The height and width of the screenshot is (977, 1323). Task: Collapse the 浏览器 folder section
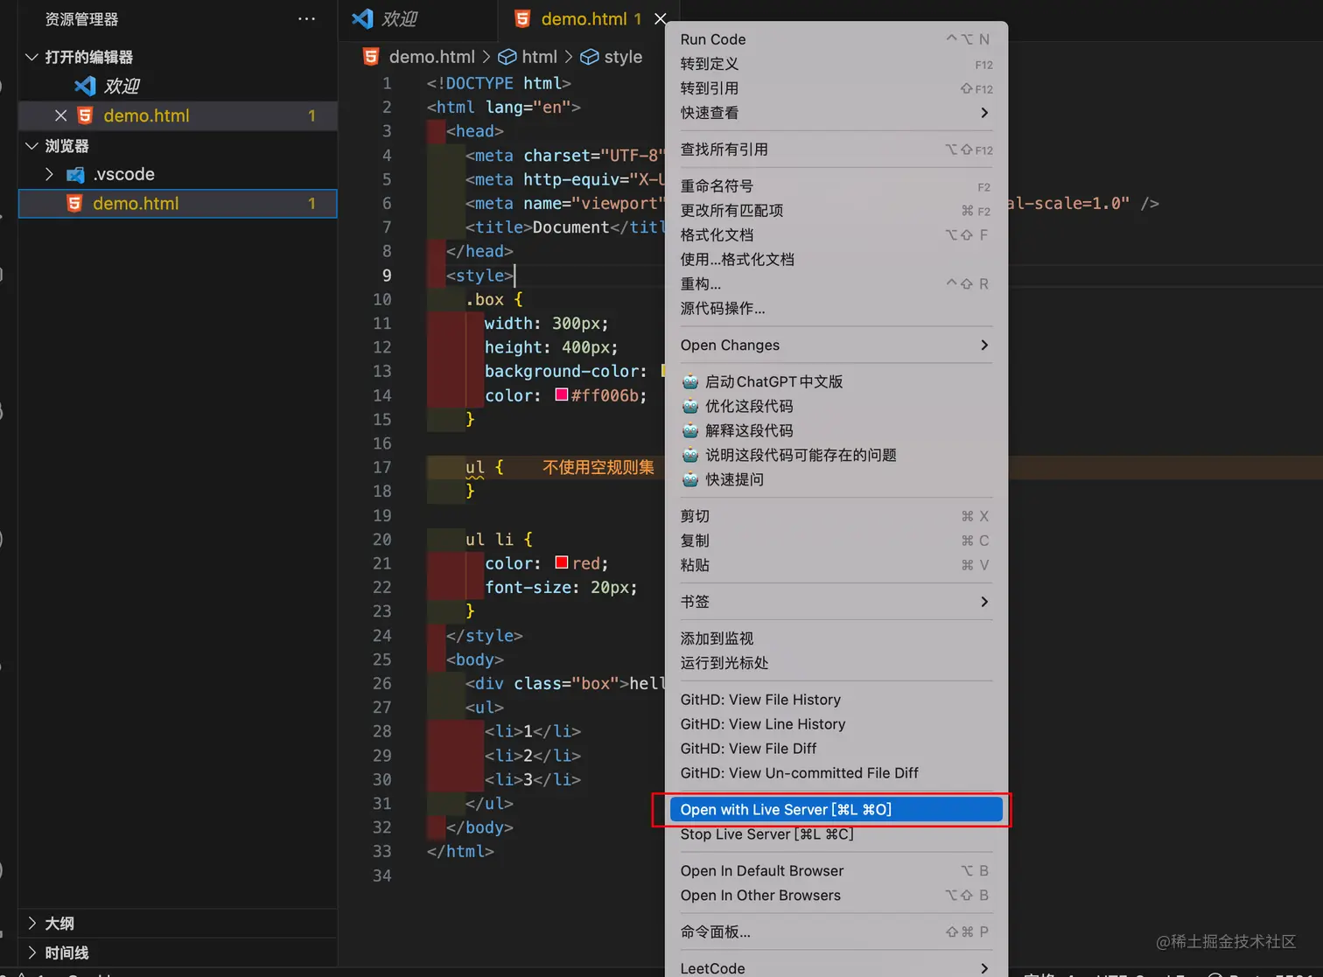click(x=32, y=145)
